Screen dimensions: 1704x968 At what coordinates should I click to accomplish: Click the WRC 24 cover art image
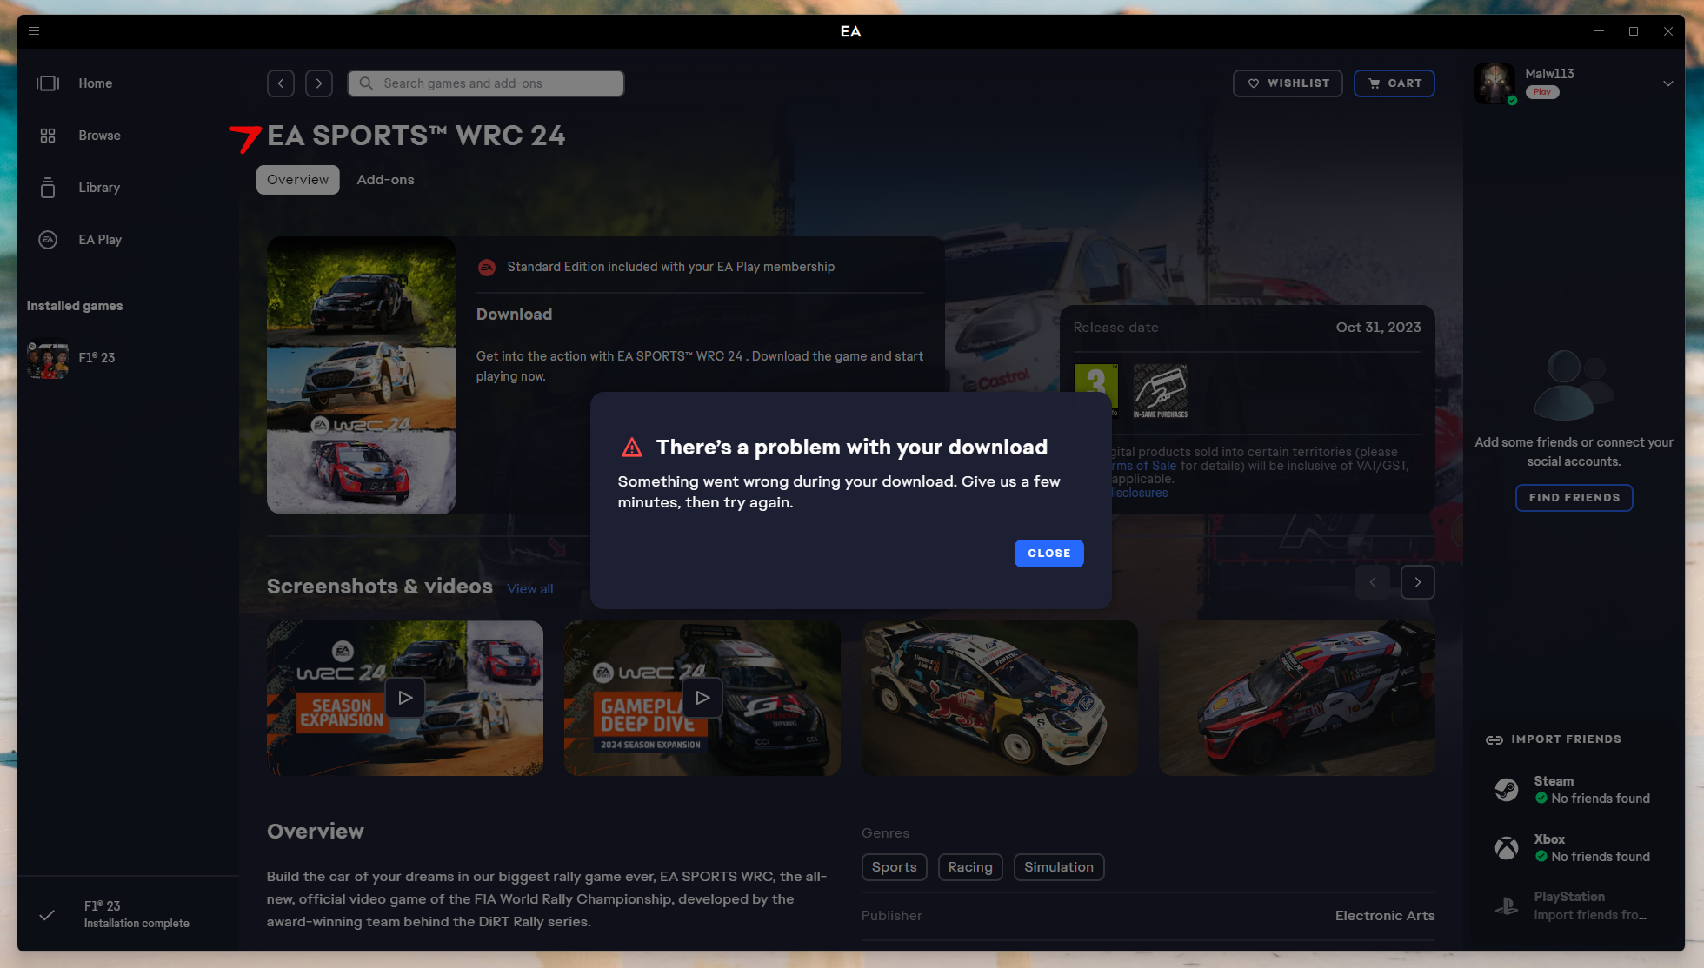[361, 375]
